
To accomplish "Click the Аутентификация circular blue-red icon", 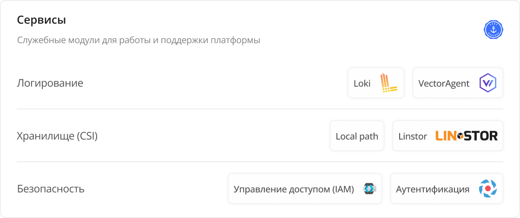I will click(x=488, y=189).
